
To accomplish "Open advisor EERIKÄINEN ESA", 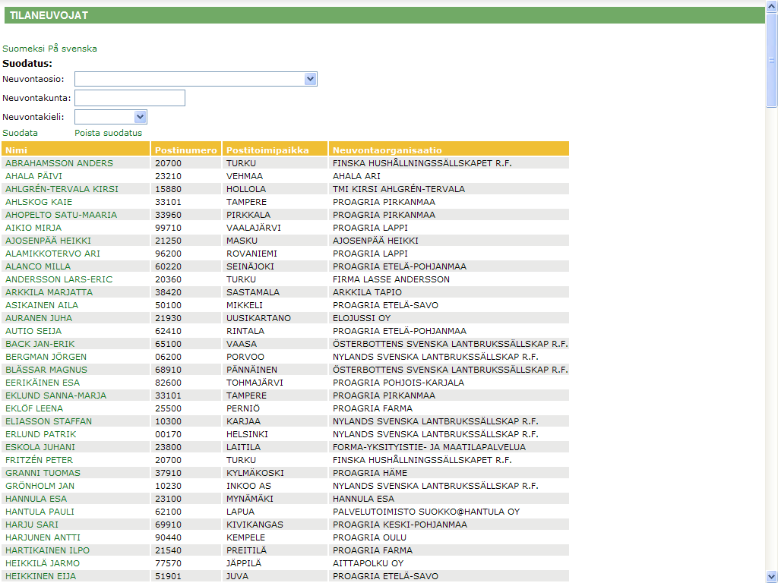I will [x=43, y=383].
